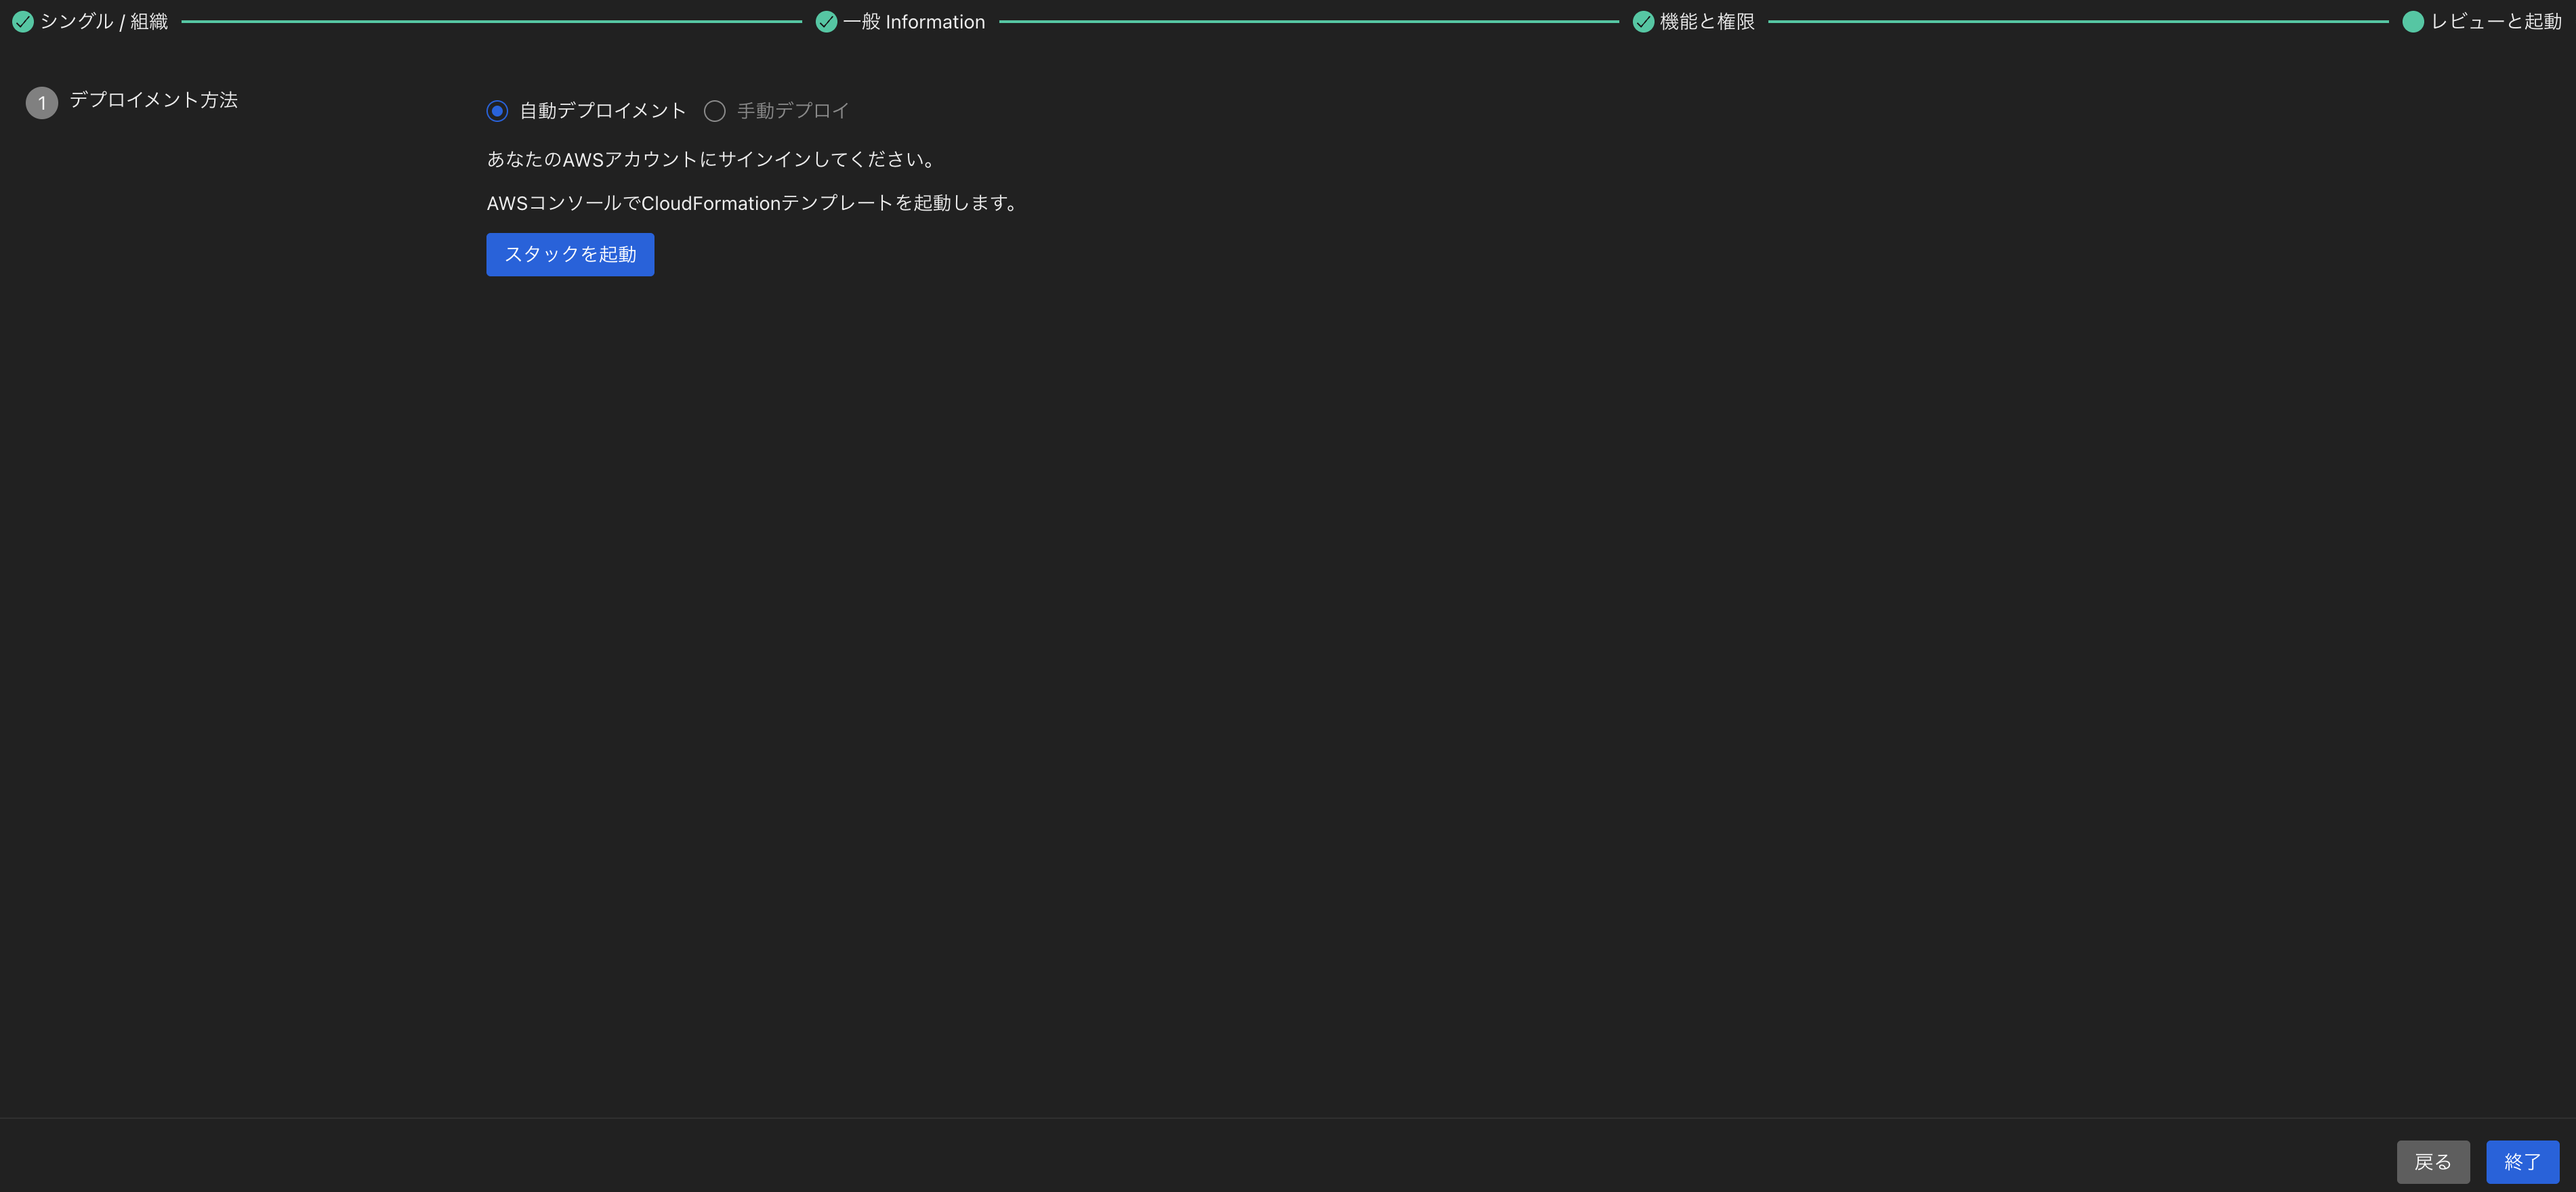Click the green check icon beside 一般 Information
Viewport: 2576px width, 1192px height.
coord(826,22)
